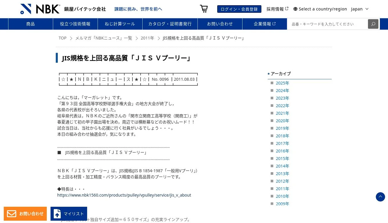
Task: Click the 鍋屋バイテック会社 company name
Action: tap(85, 9)
